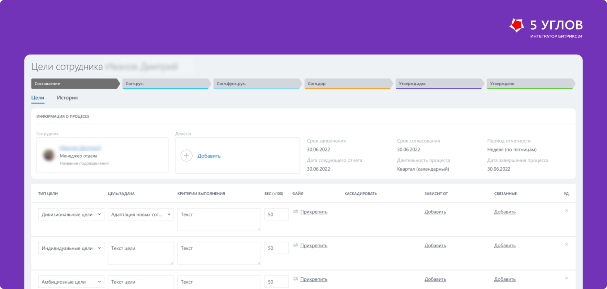Open the Дивизиональные цели type dropdown
607x289 pixels.
coord(71,214)
